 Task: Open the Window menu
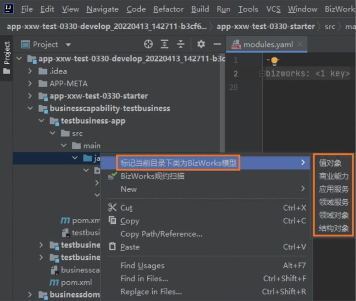point(303,9)
